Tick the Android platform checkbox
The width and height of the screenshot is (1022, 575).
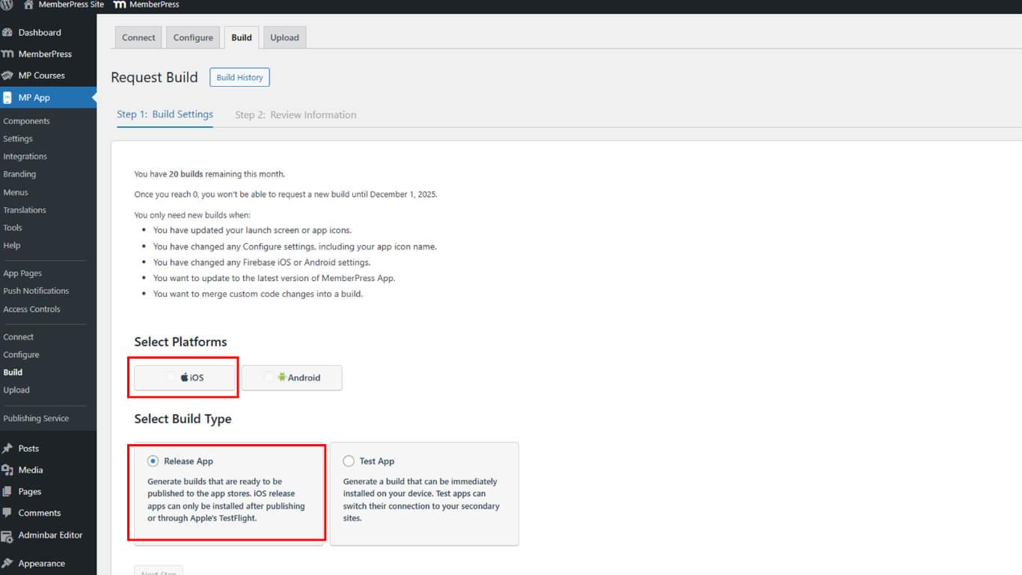coord(269,378)
